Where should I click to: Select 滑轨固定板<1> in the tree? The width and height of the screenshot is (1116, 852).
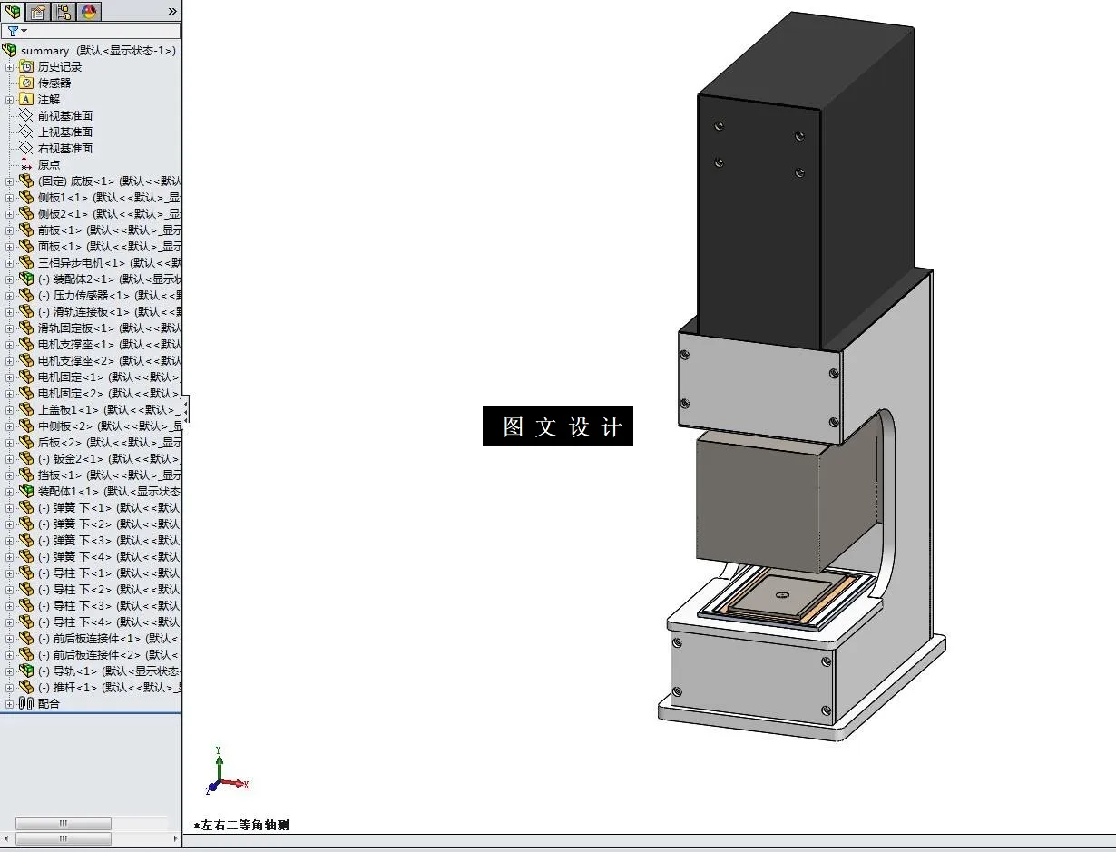(109, 328)
